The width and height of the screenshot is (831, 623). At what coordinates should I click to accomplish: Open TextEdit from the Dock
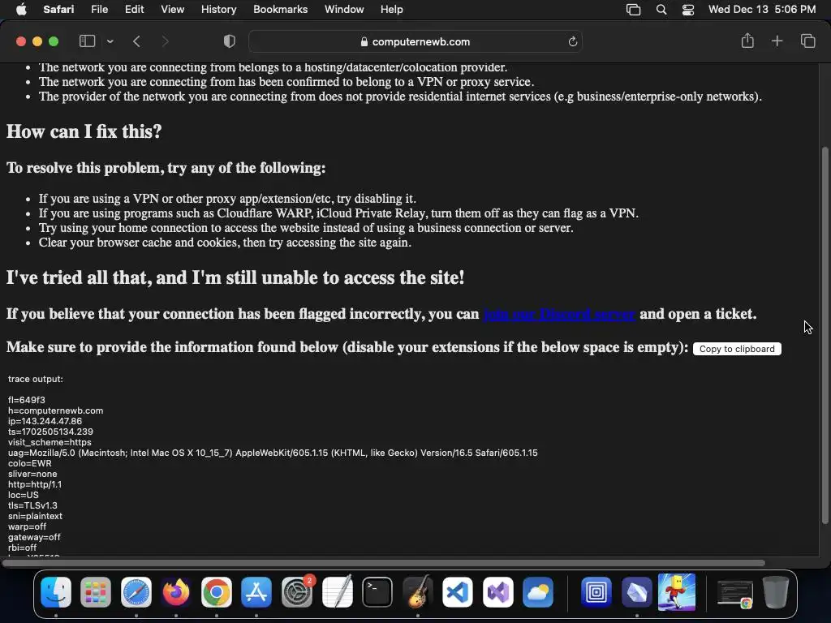point(337,591)
